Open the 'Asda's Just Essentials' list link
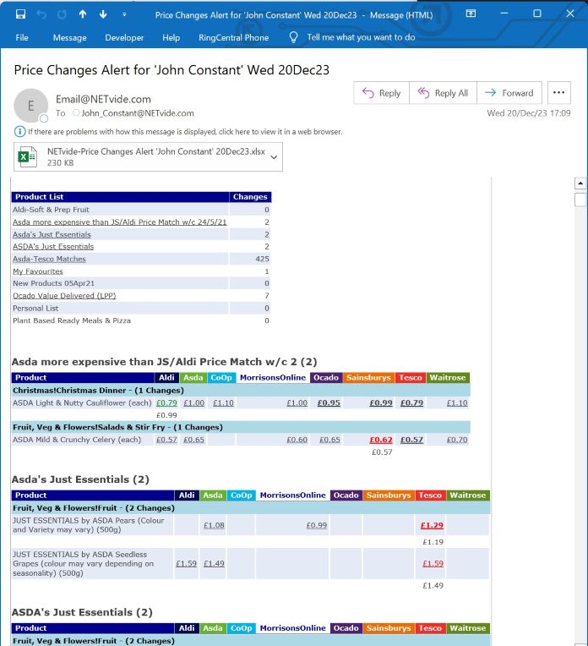 [52, 234]
